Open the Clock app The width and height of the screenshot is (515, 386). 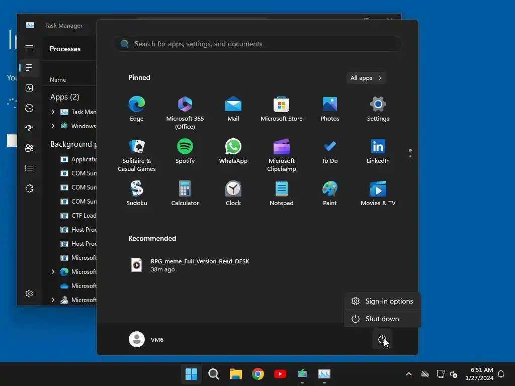pyautogui.click(x=233, y=194)
